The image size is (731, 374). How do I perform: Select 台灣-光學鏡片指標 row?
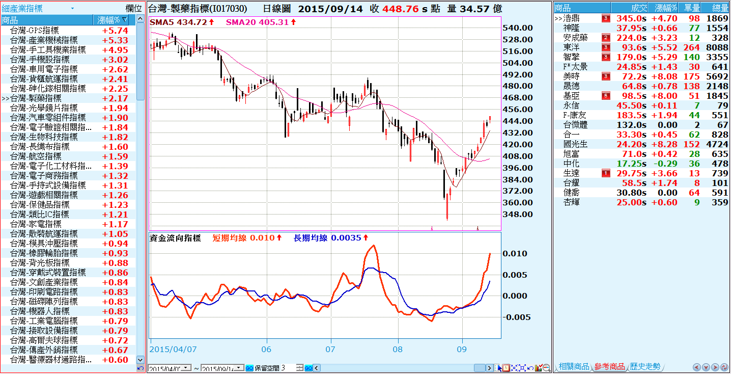[x=68, y=108]
